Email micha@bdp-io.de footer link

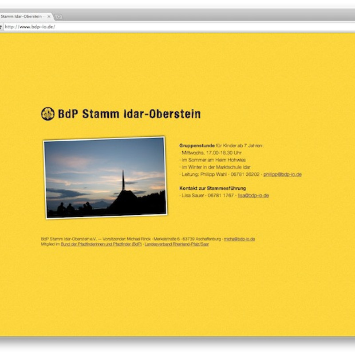(x=239, y=239)
